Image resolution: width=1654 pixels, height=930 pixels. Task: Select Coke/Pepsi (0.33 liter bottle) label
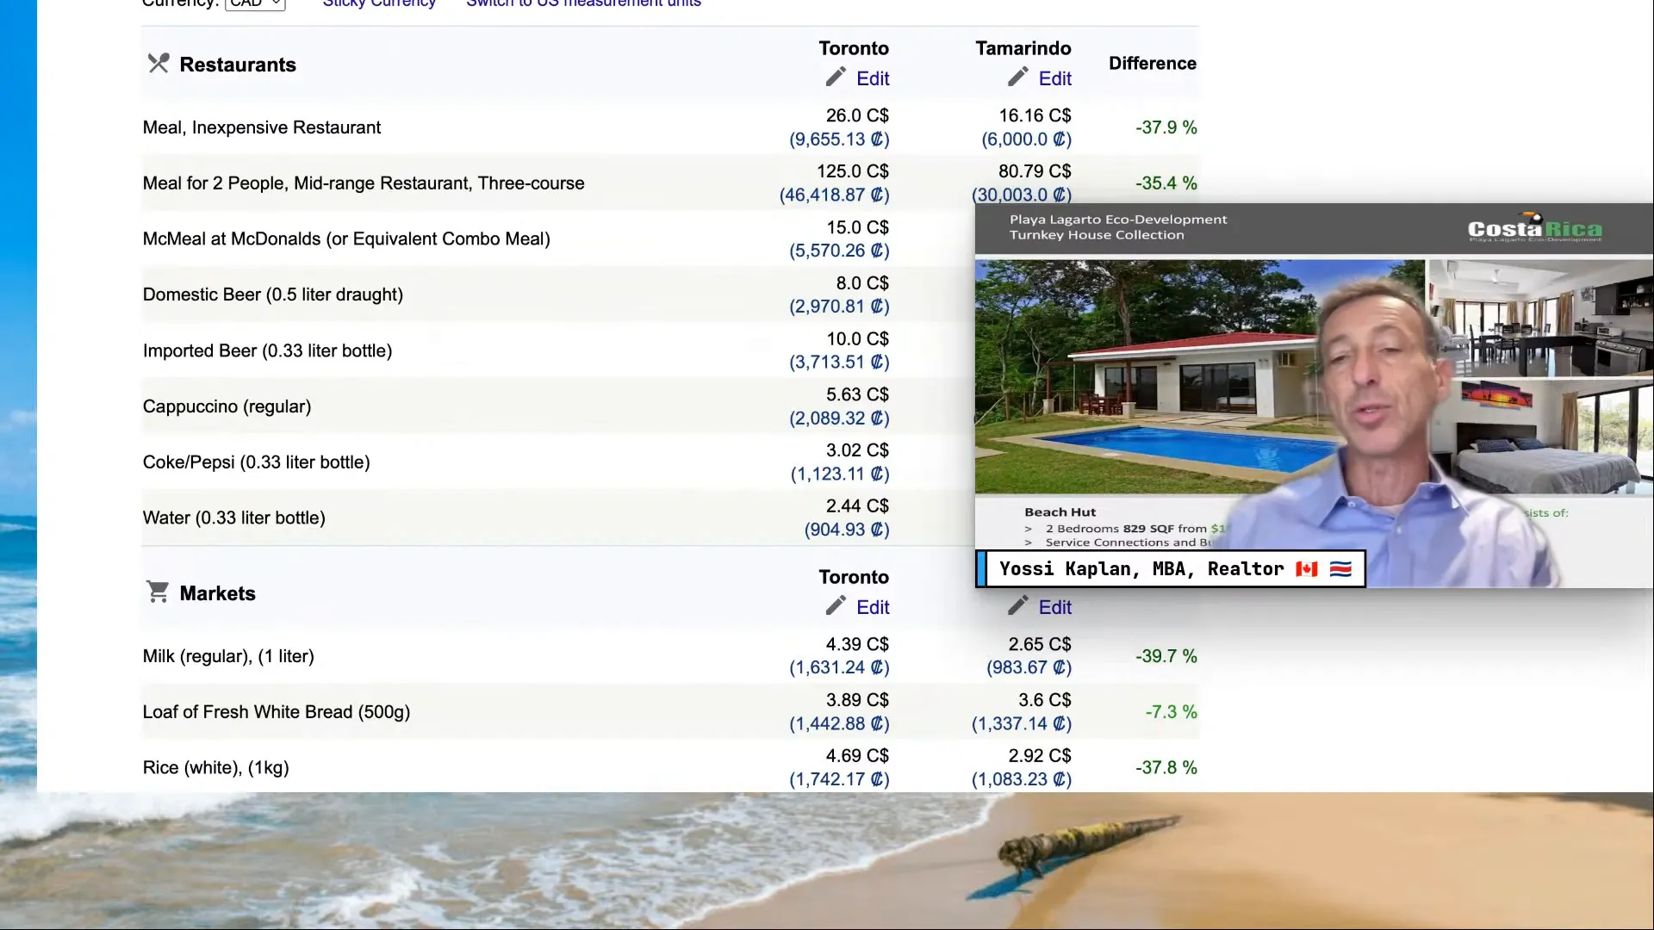click(x=257, y=462)
